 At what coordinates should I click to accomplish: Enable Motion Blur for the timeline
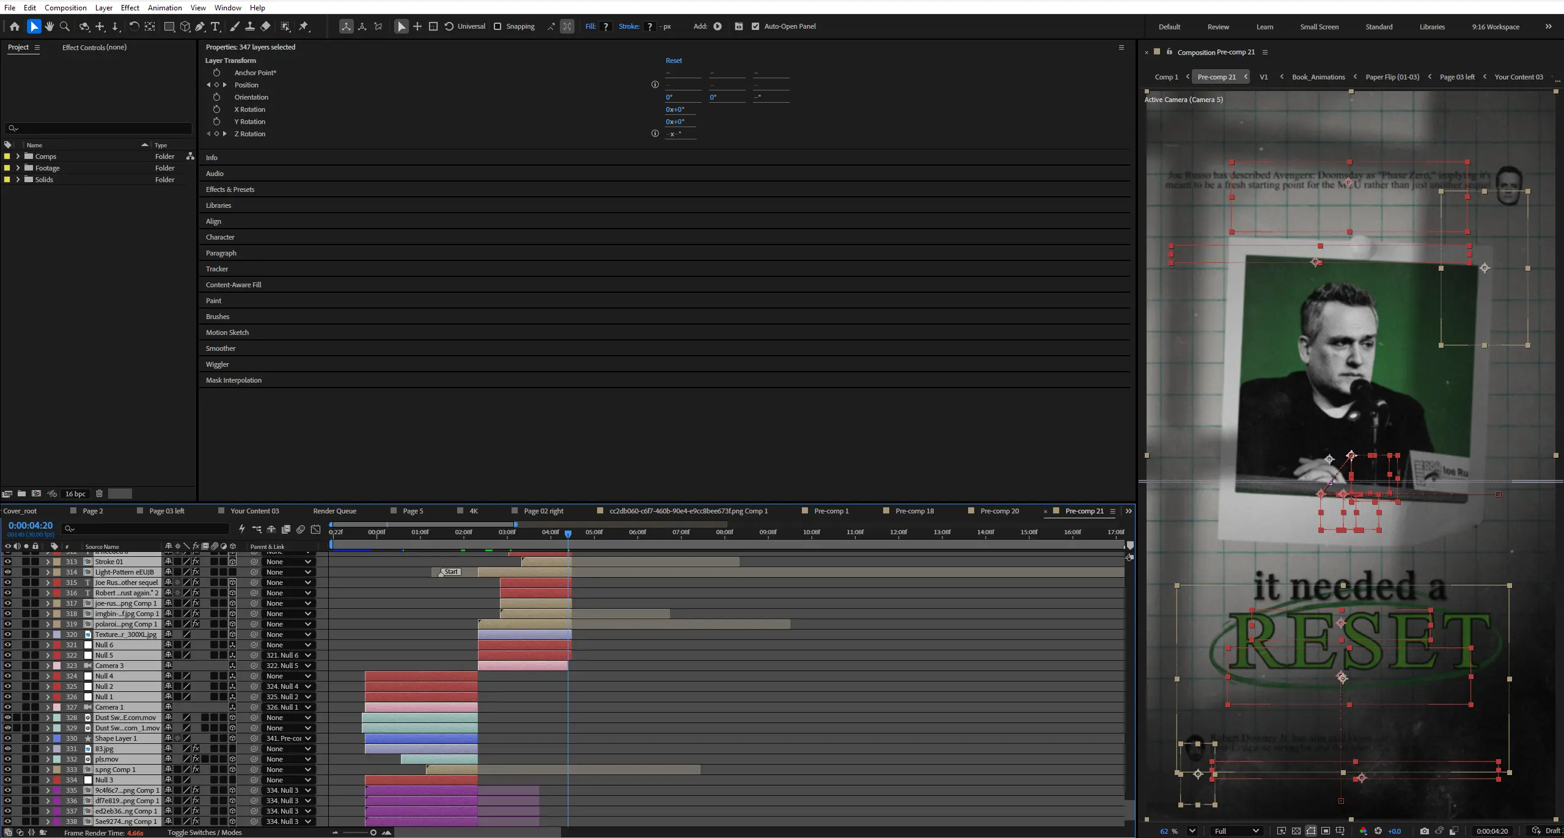pyautogui.click(x=301, y=529)
